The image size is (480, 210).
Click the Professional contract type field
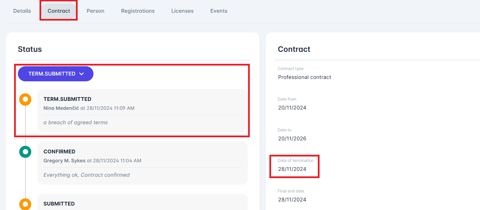pyautogui.click(x=304, y=77)
